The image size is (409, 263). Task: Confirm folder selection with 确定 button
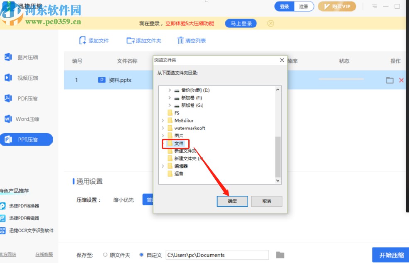pyautogui.click(x=232, y=201)
